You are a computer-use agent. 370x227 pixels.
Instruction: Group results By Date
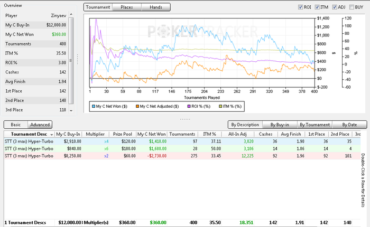[349, 125]
